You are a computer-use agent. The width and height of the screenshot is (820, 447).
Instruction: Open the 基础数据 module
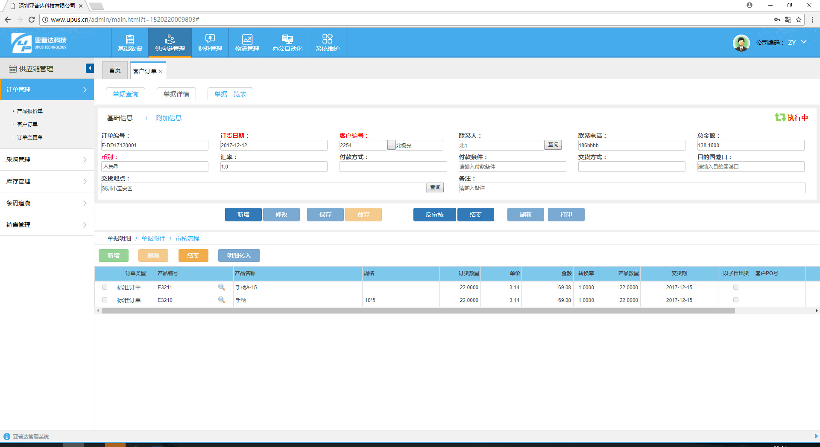click(130, 42)
